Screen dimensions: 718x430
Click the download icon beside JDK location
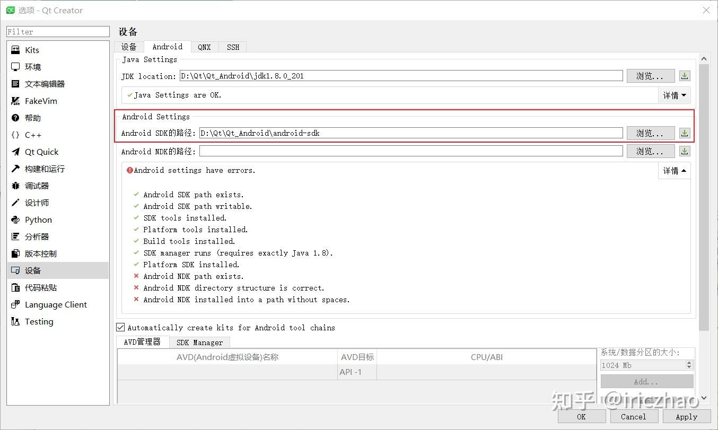pos(685,76)
